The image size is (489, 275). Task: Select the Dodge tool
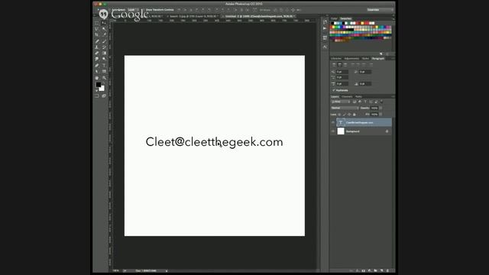tap(104, 59)
